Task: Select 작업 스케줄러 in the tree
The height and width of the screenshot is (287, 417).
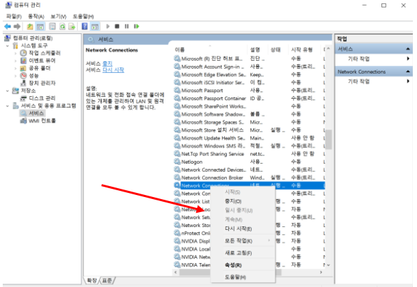Action: [x=44, y=52]
